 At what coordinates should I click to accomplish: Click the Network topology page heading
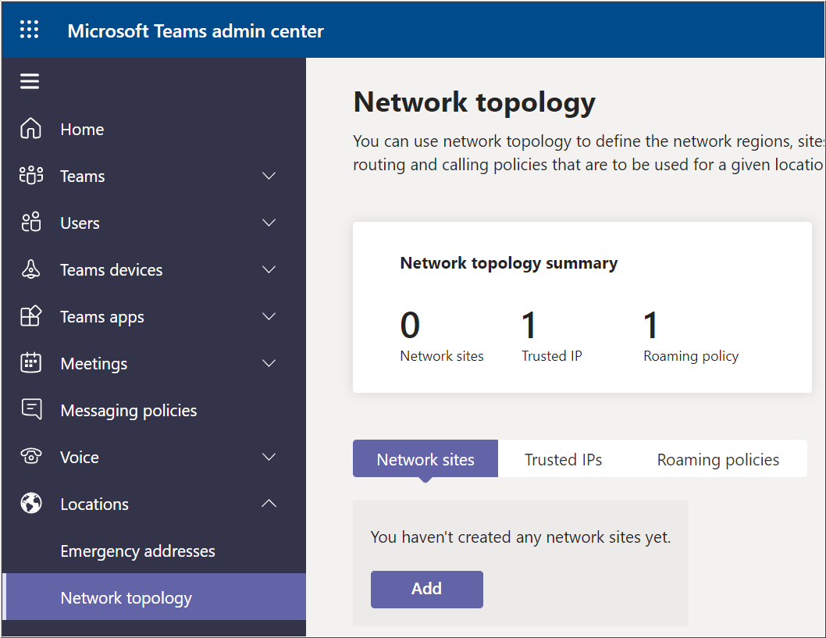474,102
